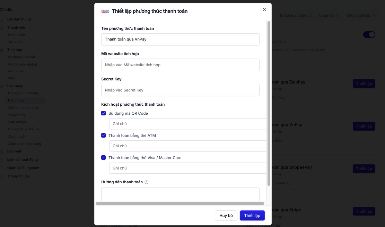This screenshot has width=385, height=227.
Task: Uncheck Sử dụng mã QR Code checkbox
Action: click(103, 113)
